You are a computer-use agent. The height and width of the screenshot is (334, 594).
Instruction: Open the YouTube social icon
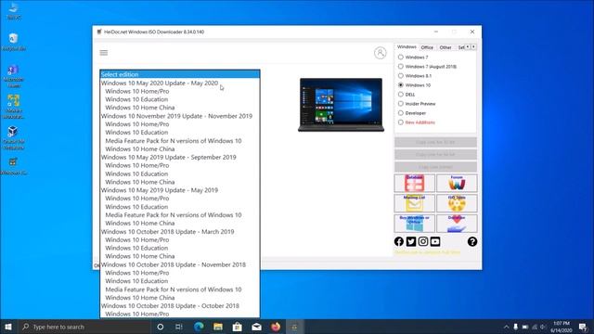(x=435, y=241)
